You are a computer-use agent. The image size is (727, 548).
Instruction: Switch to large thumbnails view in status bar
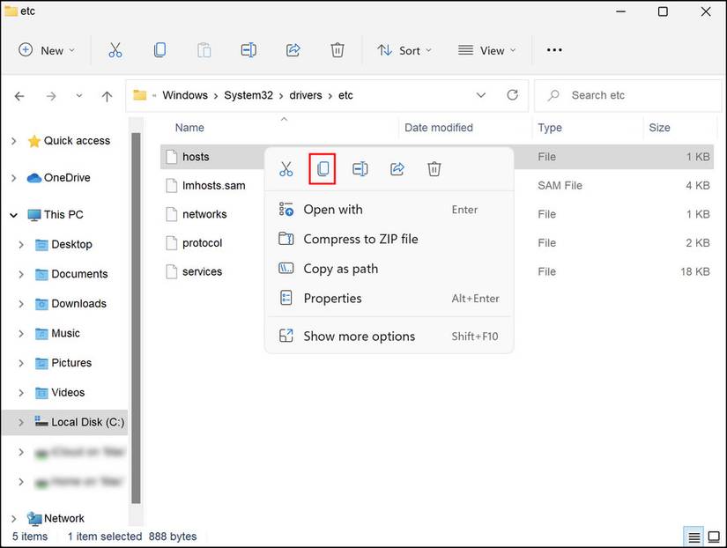(x=713, y=537)
